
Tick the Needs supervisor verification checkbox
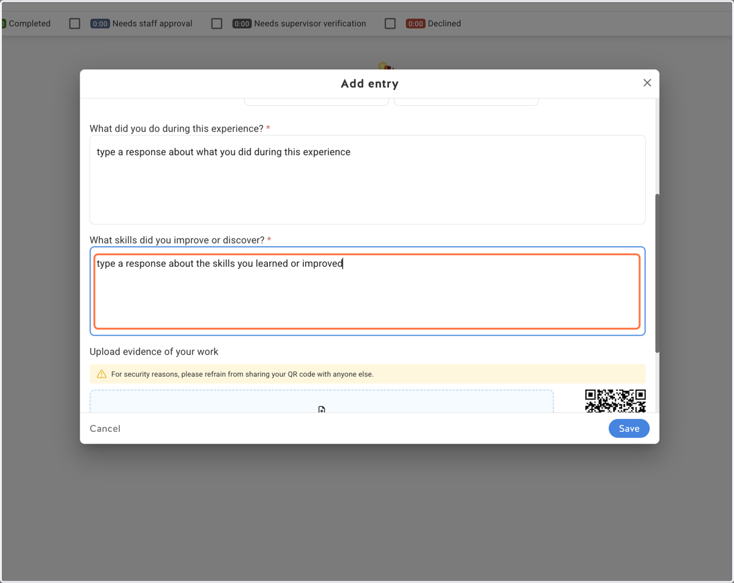point(217,23)
